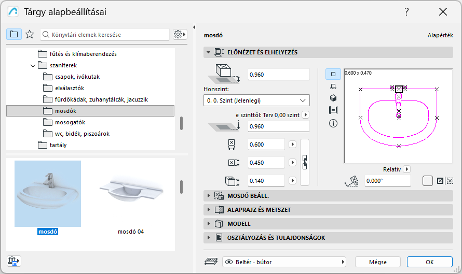
Task: Open library settings gear menu
Action: [x=180, y=34]
